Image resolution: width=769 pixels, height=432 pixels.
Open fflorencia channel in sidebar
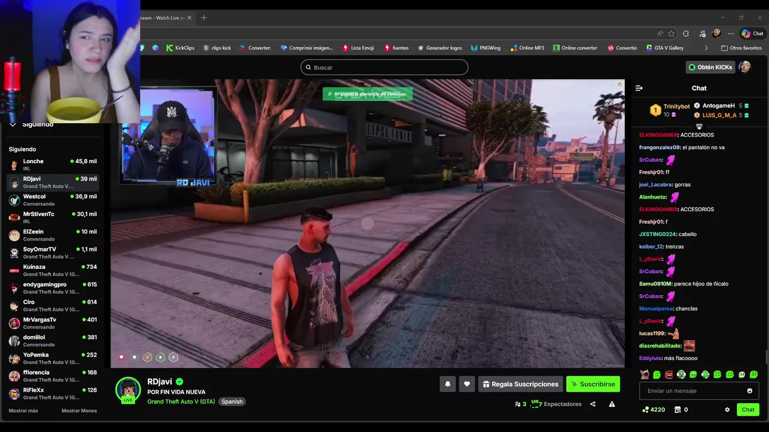(53, 376)
